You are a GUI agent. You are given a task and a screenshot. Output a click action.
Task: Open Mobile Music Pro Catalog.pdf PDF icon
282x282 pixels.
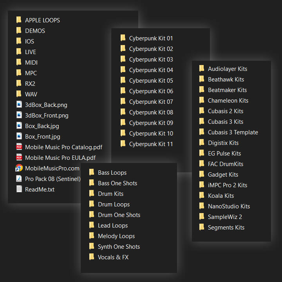(19, 147)
